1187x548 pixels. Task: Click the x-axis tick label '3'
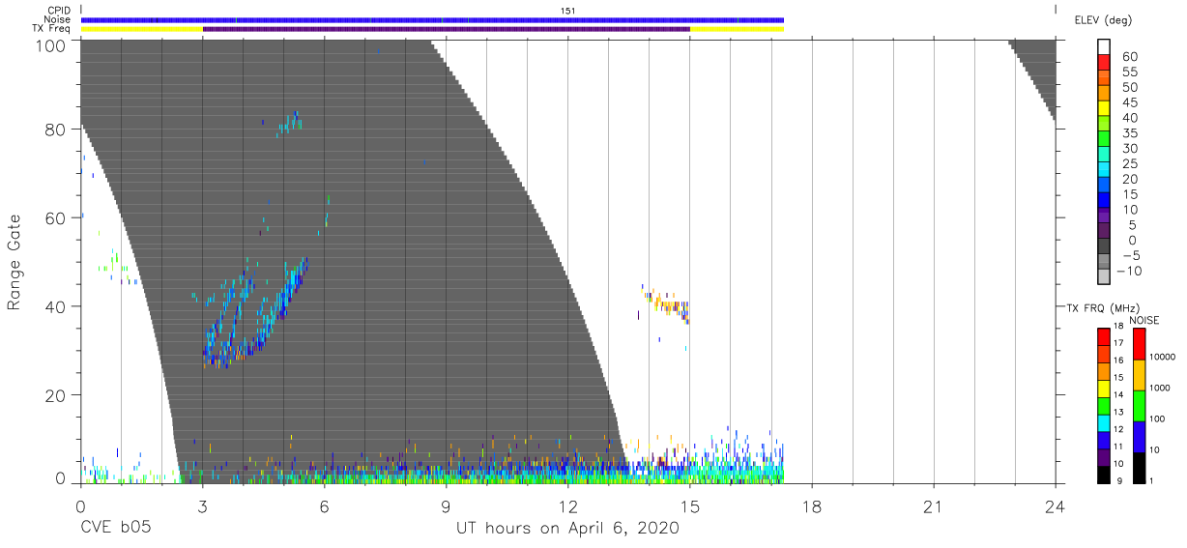tap(202, 506)
